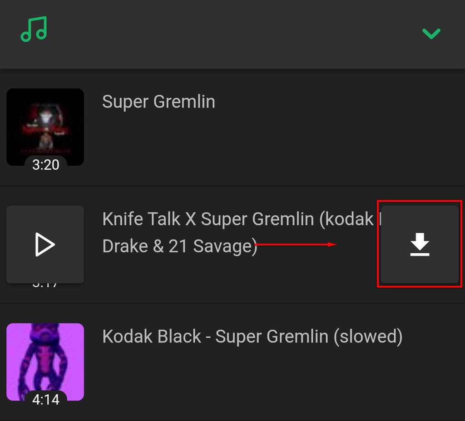
Task: Click the Drake & 21 Savage subtitle line
Action: point(179,246)
